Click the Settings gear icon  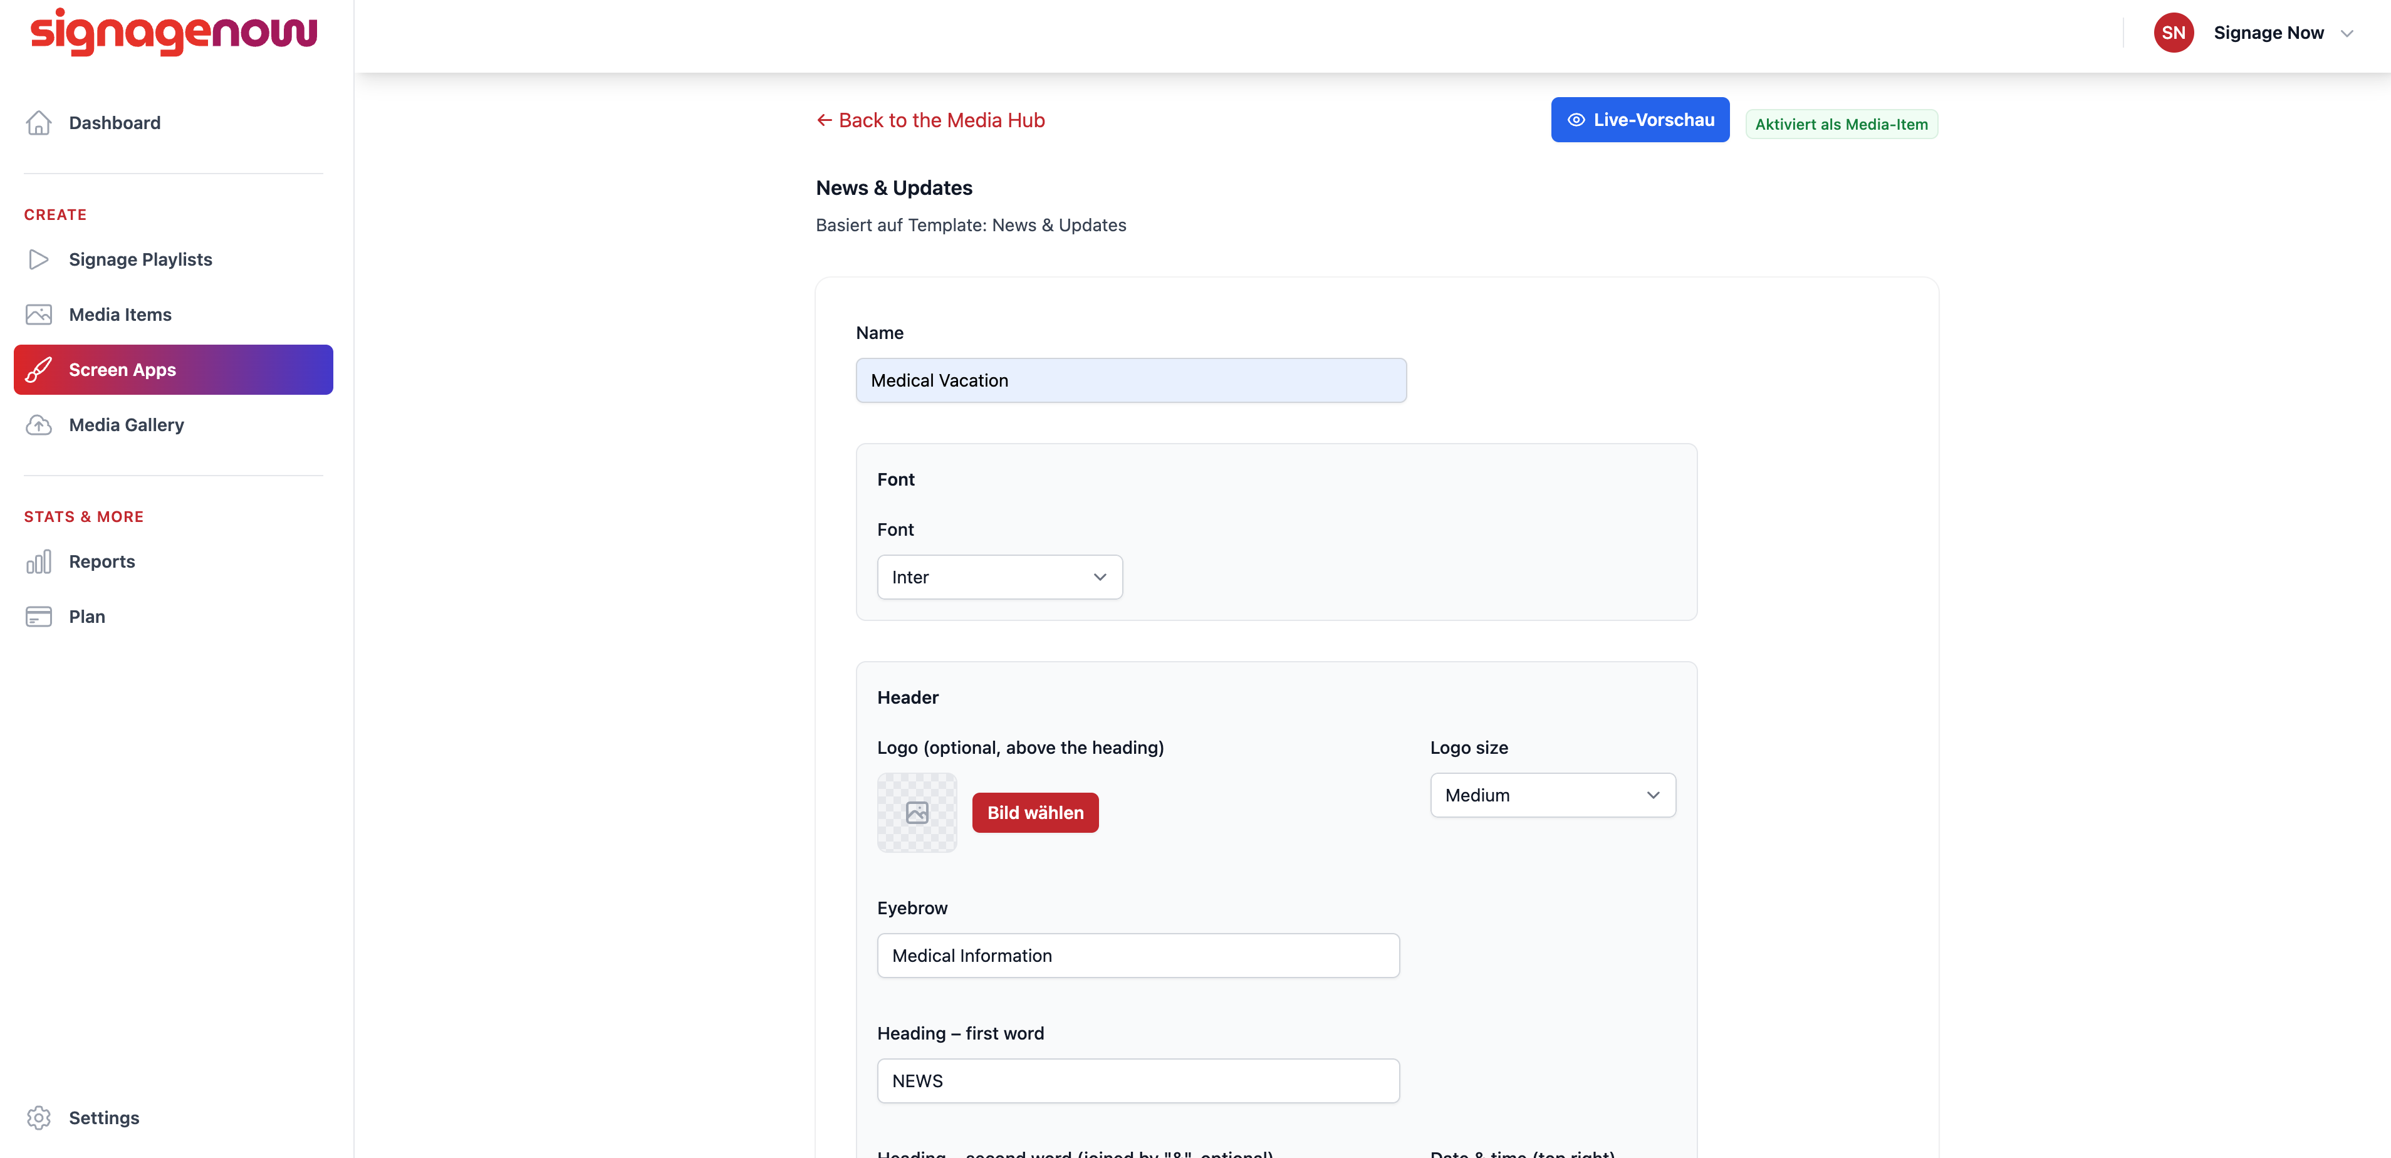point(39,1117)
